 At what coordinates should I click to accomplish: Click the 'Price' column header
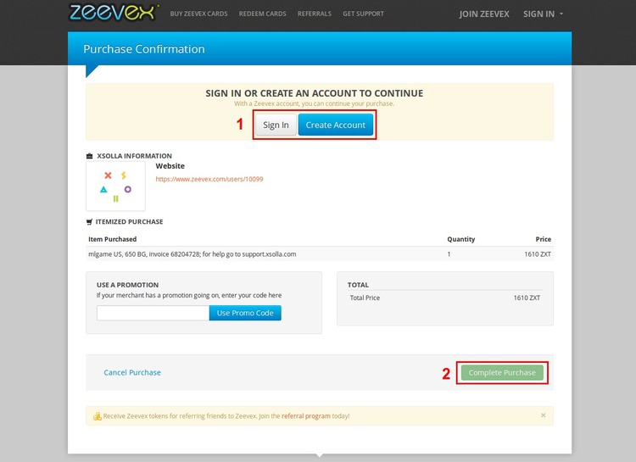click(543, 239)
